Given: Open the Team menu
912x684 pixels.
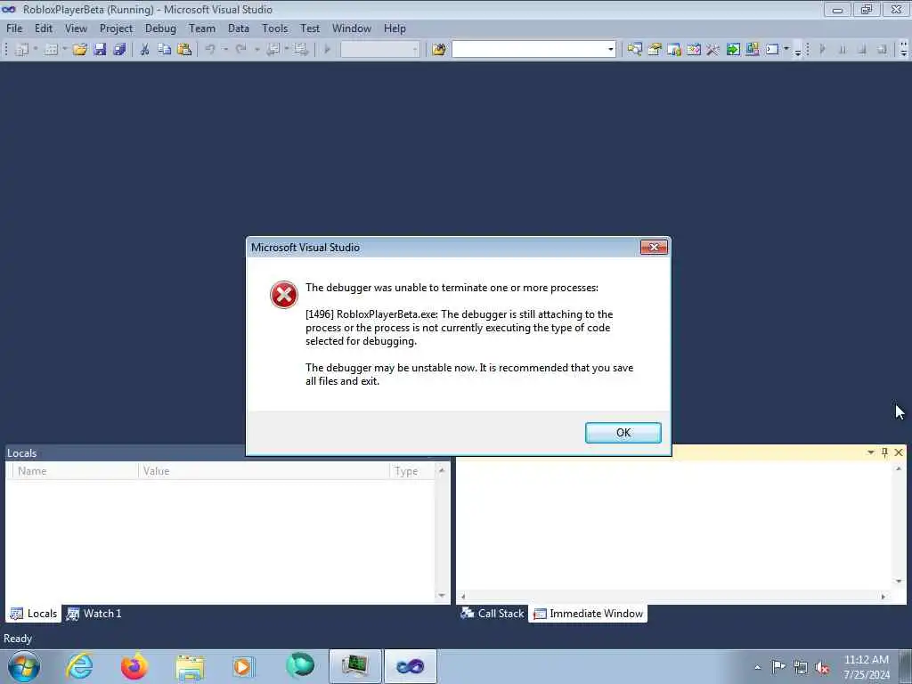Looking at the screenshot, I should (x=202, y=28).
